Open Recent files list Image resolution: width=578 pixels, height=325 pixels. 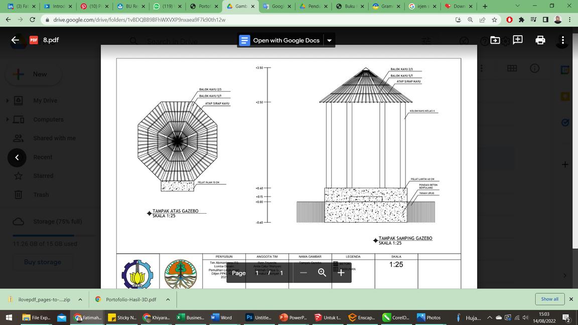pos(43,157)
